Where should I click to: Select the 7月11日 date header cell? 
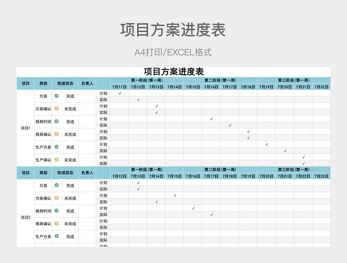[119, 87]
